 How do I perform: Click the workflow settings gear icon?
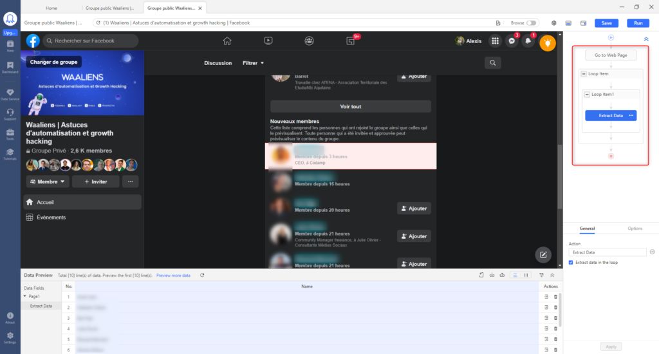pyautogui.click(x=553, y=23)
